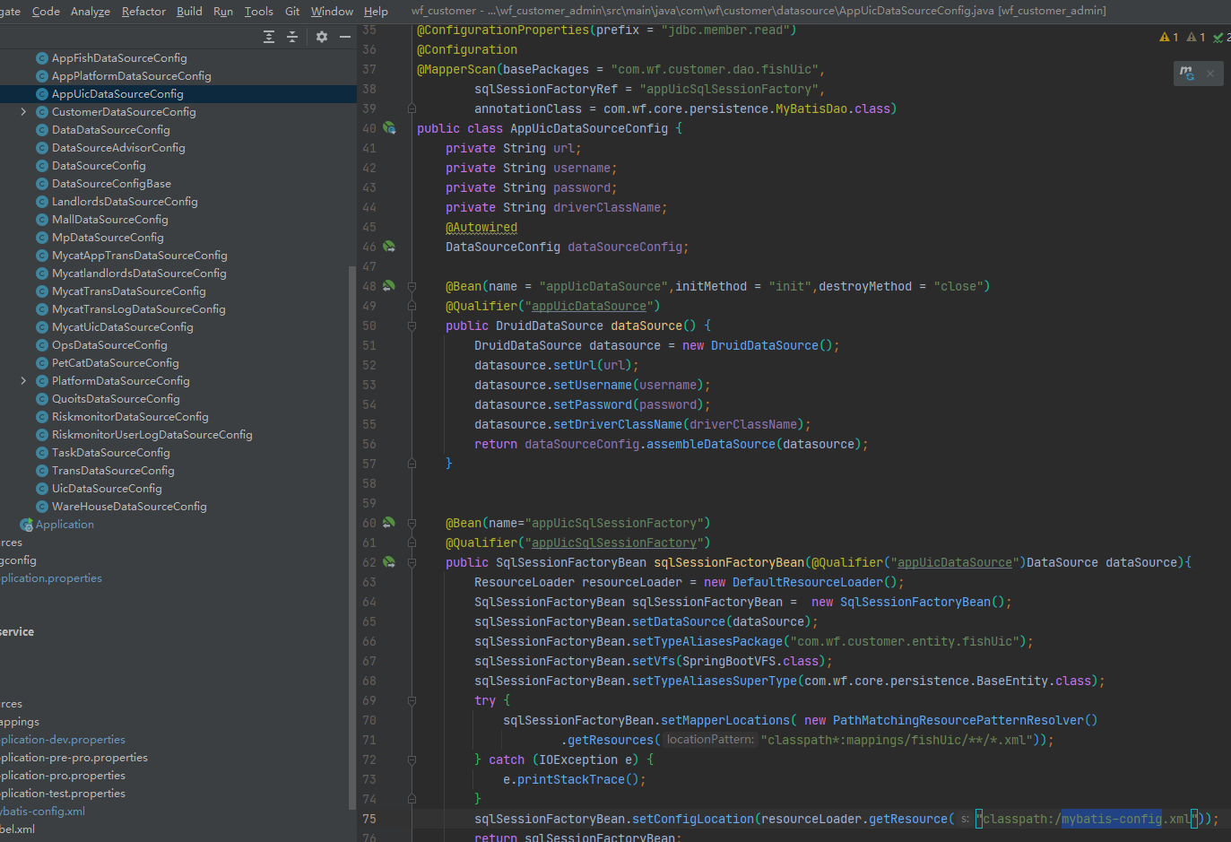Viewport: 1231px width, 842px height.
Task: Click project panel vertical scrollbar
Action: [351, 538]
